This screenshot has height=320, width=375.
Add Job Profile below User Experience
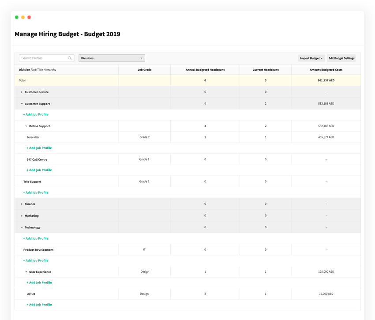coord(39,282)
